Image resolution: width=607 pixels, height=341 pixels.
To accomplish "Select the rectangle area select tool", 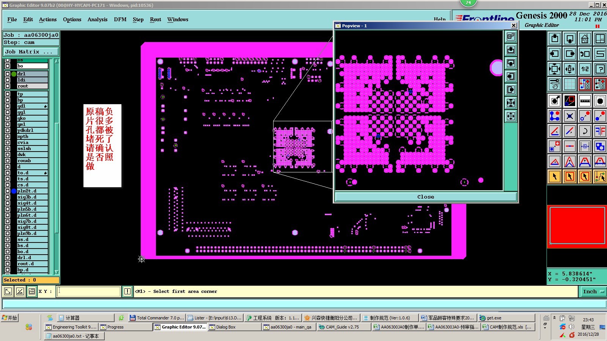I will click(570, 177).
